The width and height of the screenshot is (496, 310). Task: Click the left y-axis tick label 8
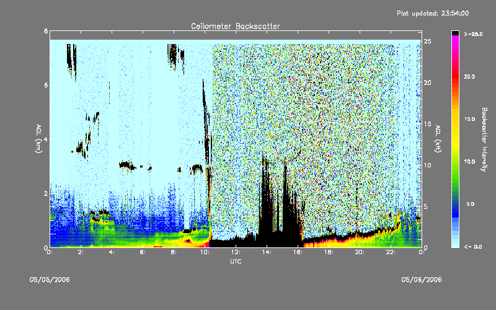[x=46, y=31]
